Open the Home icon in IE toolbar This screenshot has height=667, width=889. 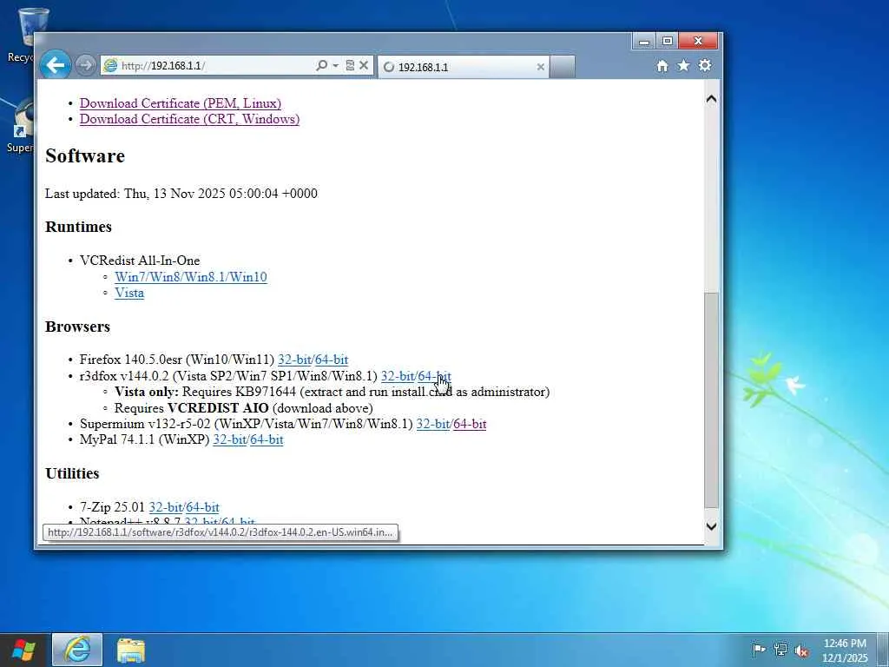[x=662, y=66]
